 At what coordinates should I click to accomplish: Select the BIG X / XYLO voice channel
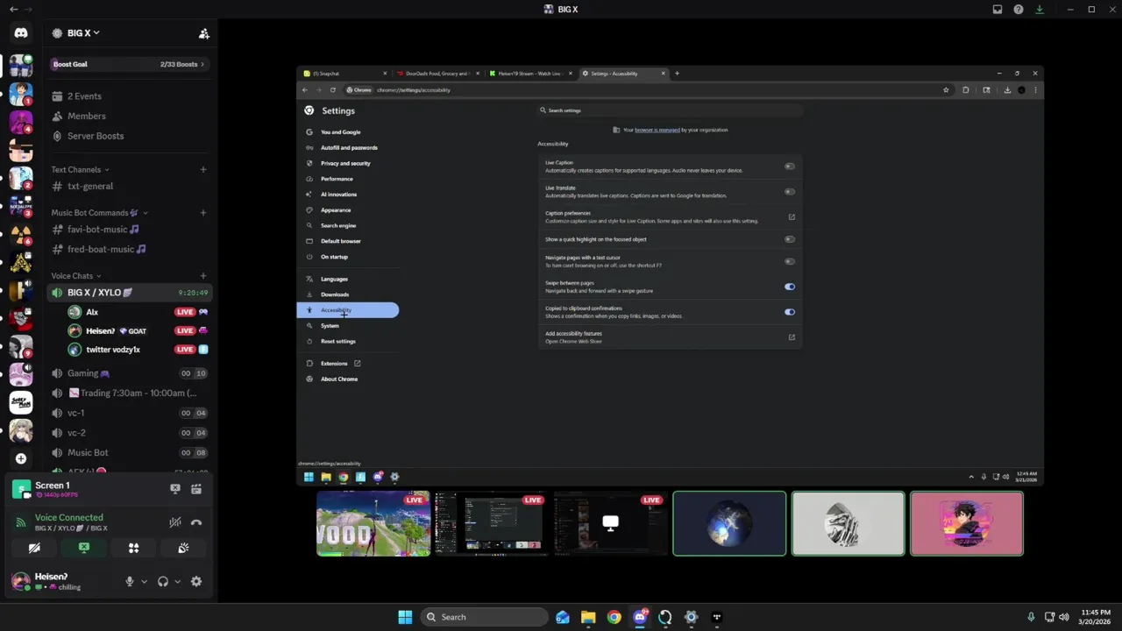point(128,293)
